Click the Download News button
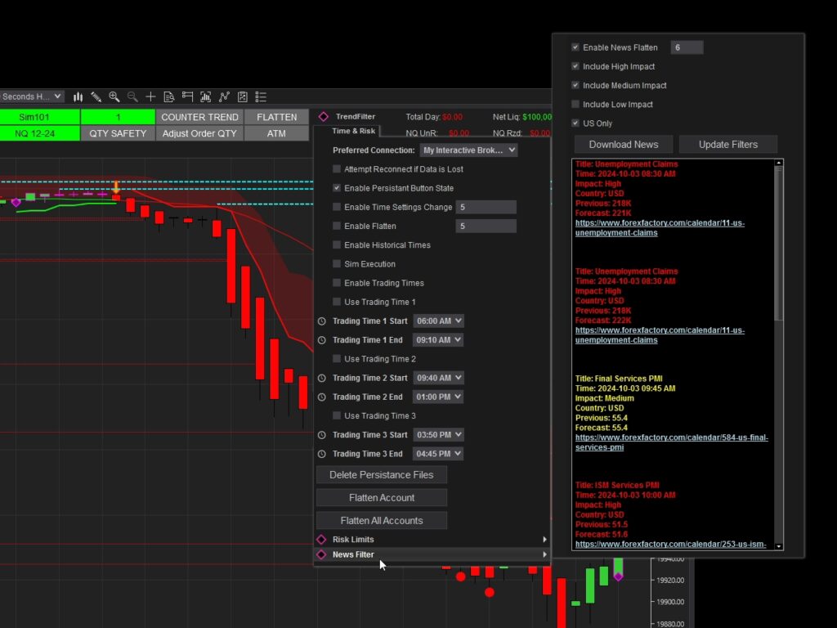837x628 pixels. (623, 144)
